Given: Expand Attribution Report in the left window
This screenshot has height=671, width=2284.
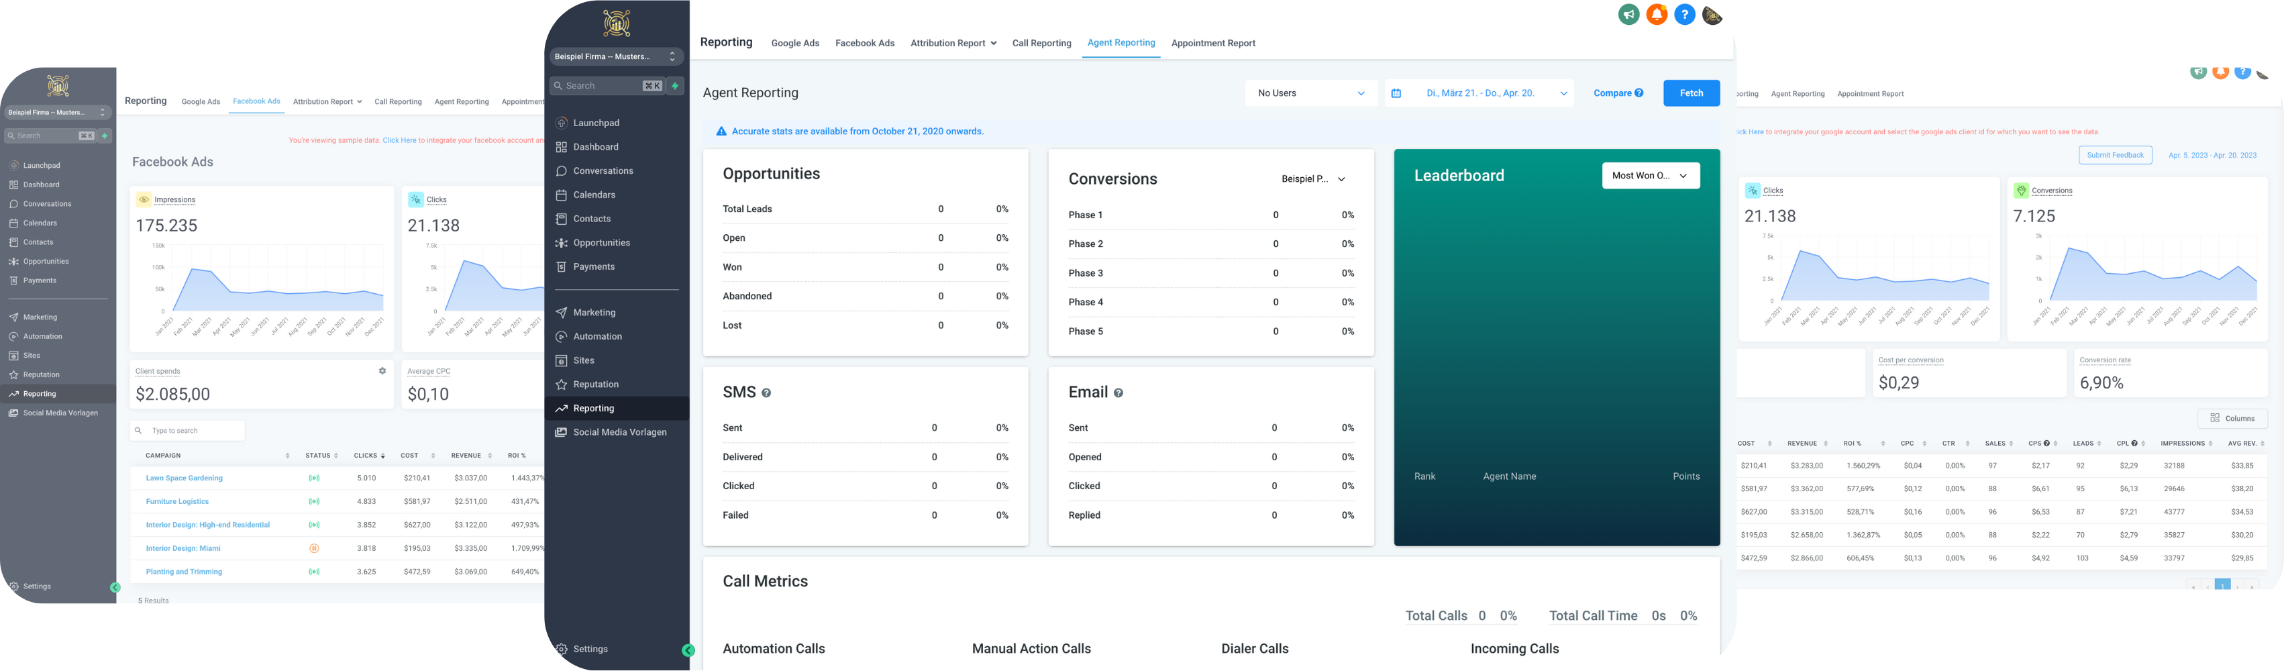Looking at the screenshot, I should point(327,102).
